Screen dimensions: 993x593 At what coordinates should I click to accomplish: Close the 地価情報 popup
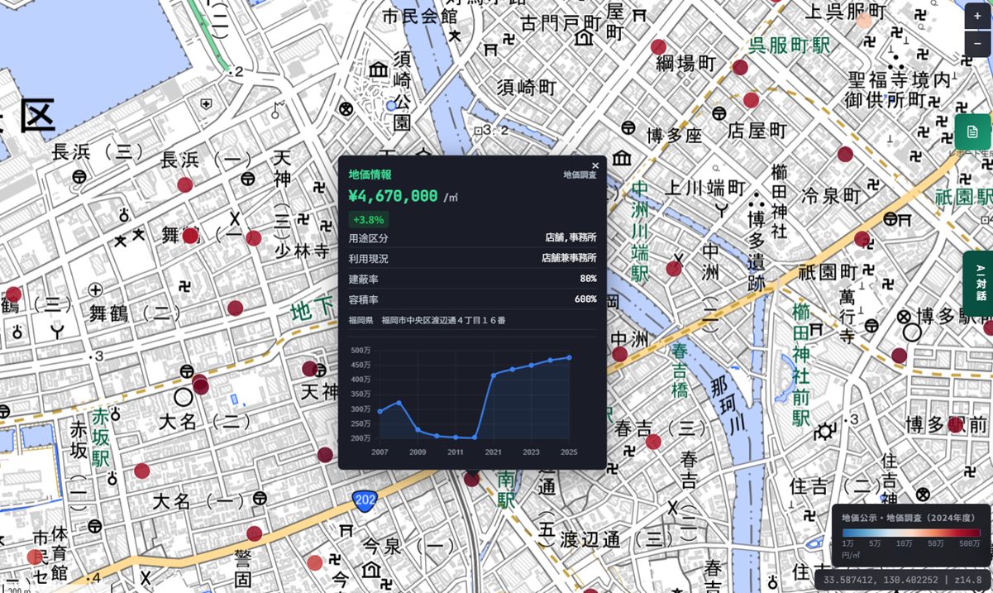coord(595,165)
